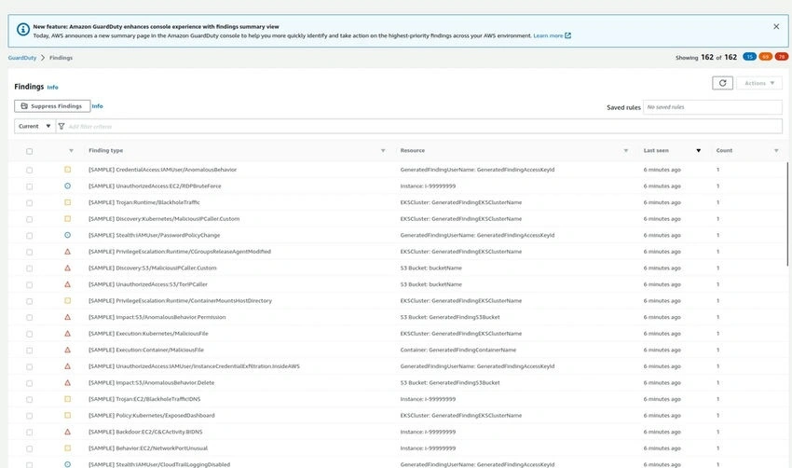Check the CredentialAccess AnomalousBehavior finding row

pyautogui.click(x=29, y=171)
